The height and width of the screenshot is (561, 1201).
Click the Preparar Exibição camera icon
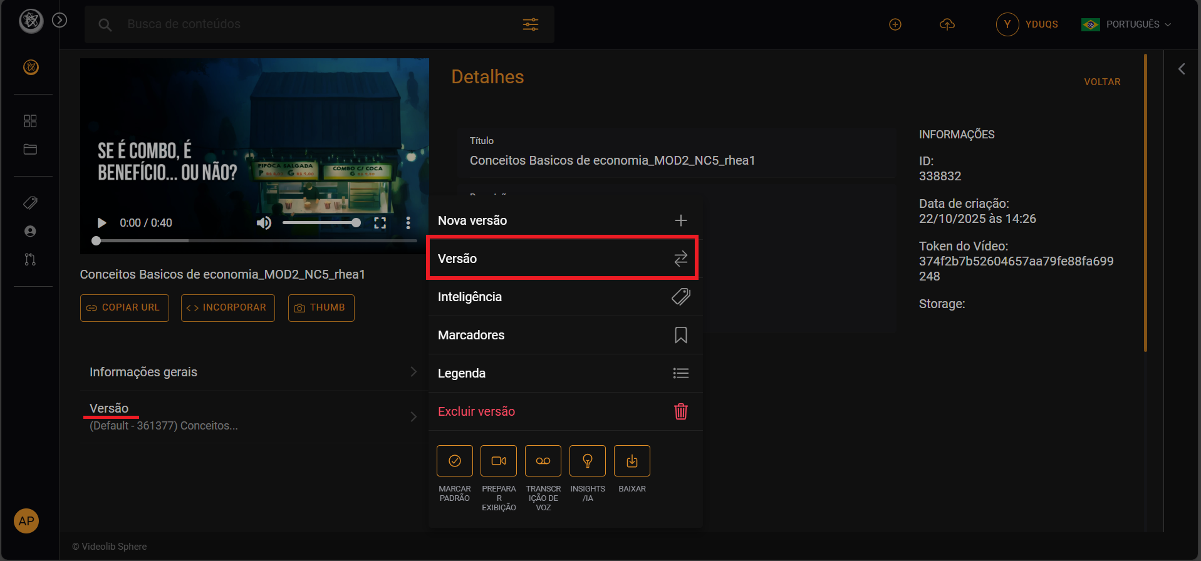click(x=499, y=461)
